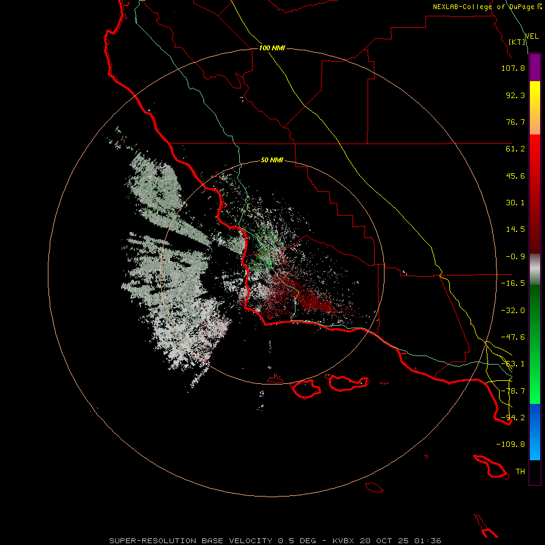Screen dimensions: 545x545
Task: Click the -109.8 value on the velocity scale
Action: (x=510, y=444)
